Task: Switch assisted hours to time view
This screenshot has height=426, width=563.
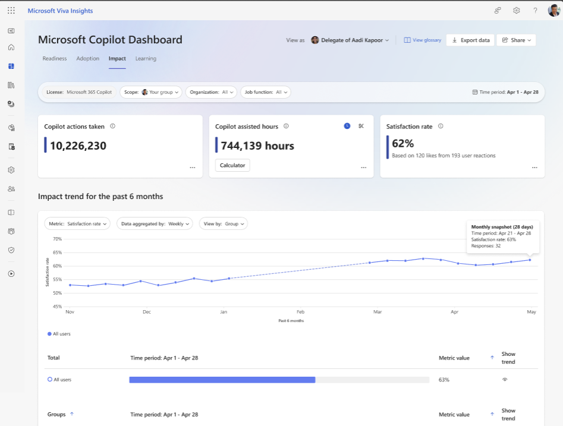Action: point(347,126)
